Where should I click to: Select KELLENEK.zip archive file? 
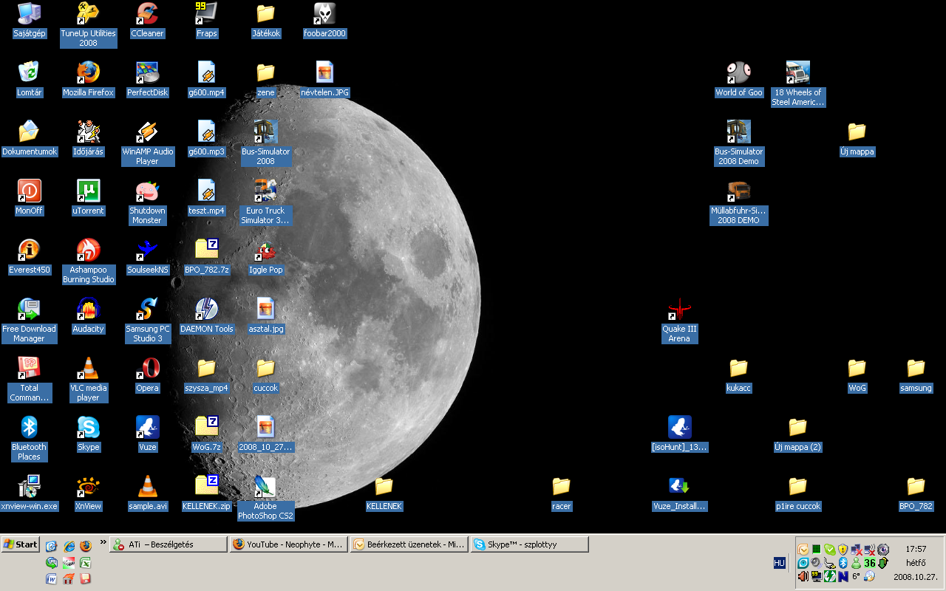point(206,493)
